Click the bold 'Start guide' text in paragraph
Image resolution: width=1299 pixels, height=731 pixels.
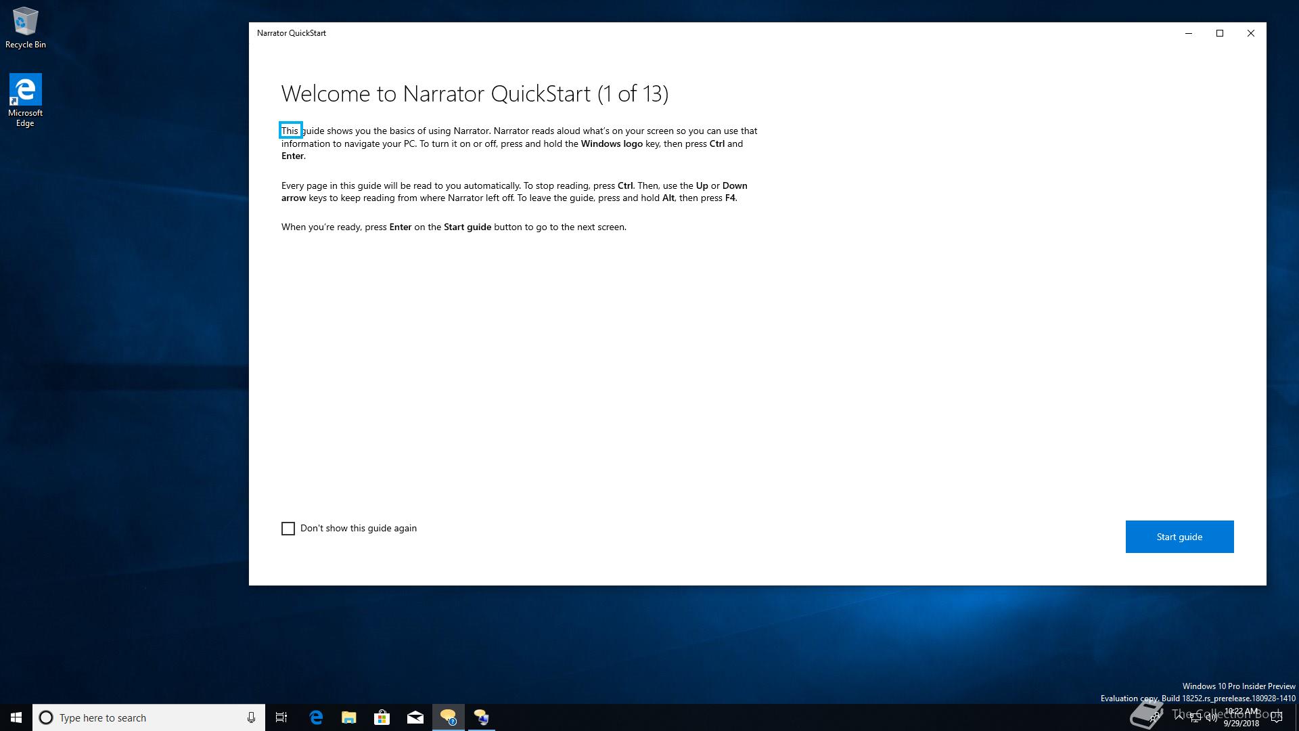pos(468,227)
